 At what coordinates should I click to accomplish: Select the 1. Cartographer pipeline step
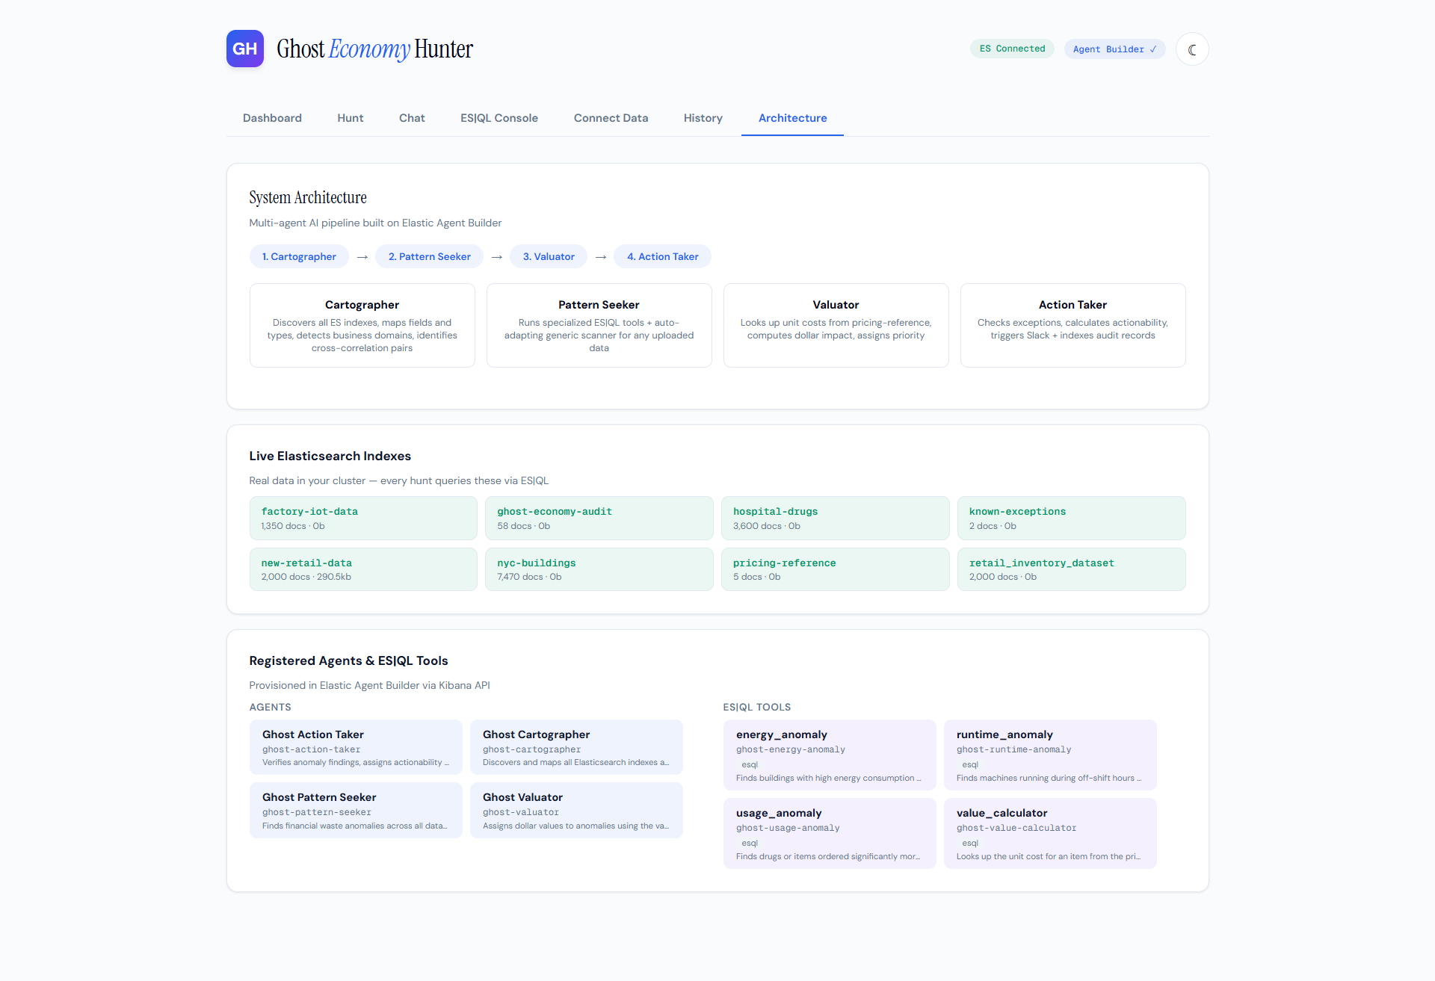299,256
